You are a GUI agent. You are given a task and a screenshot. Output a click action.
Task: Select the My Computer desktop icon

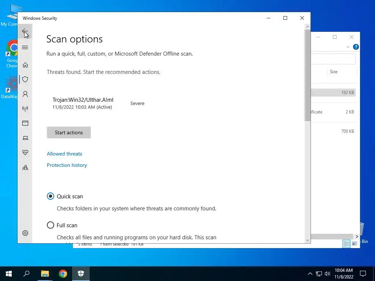[9, 15]
